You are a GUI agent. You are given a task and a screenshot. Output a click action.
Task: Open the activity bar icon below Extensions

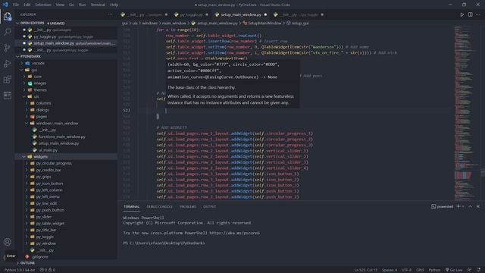pyautogui.click(x=8, y=96)
